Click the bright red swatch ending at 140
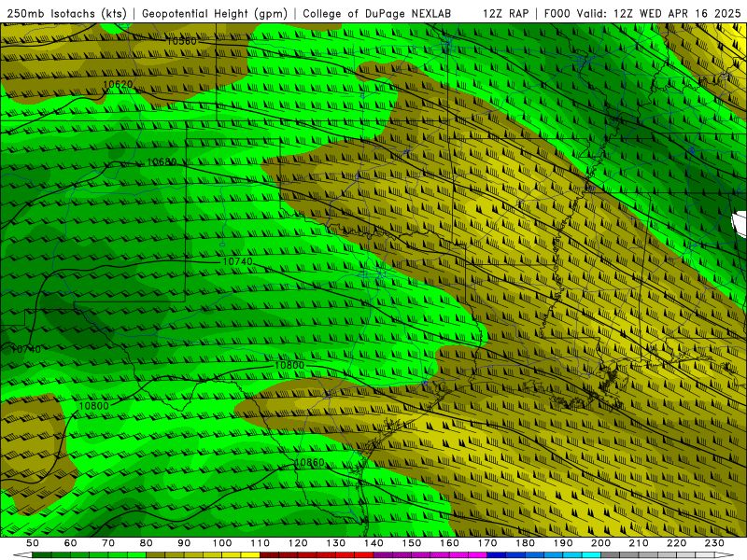Image resolution: width=747 pixels, height=560 pixels. (x=364, y=554)
